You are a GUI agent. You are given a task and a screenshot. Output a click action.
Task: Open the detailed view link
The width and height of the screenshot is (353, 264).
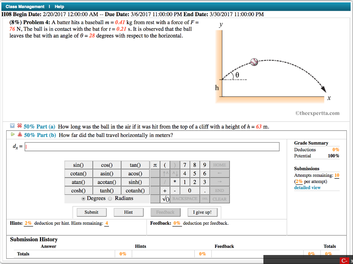click(307, 187)
